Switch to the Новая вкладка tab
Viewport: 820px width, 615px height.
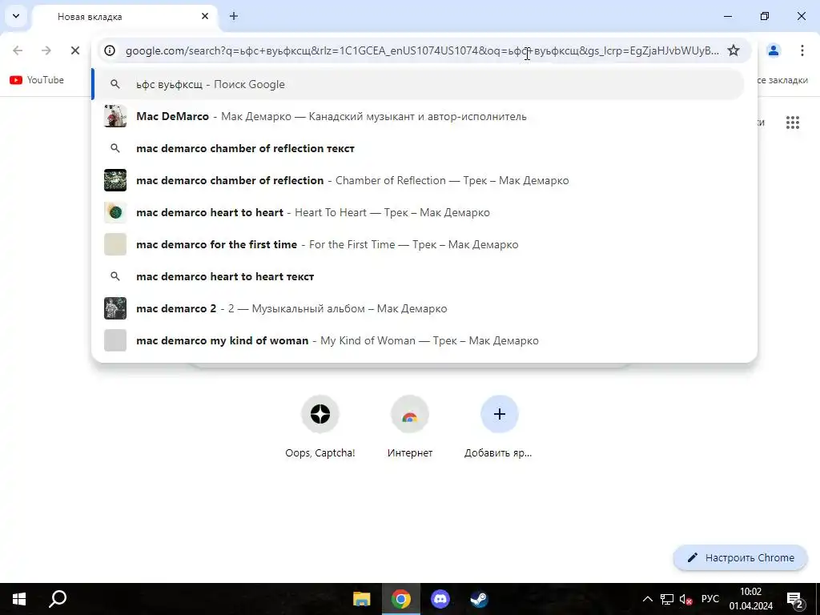tap(125, 17)
